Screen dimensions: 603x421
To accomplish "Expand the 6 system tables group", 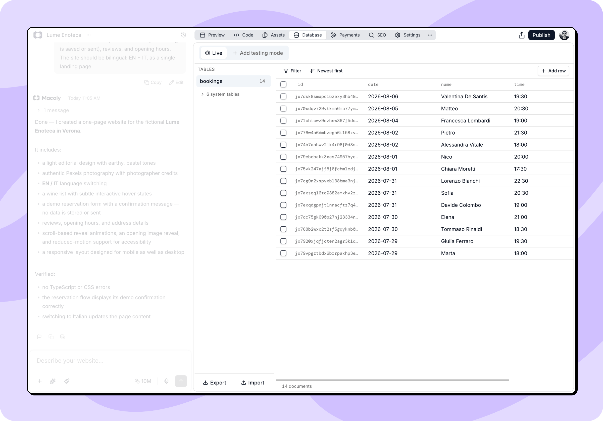I will [220, 94].
